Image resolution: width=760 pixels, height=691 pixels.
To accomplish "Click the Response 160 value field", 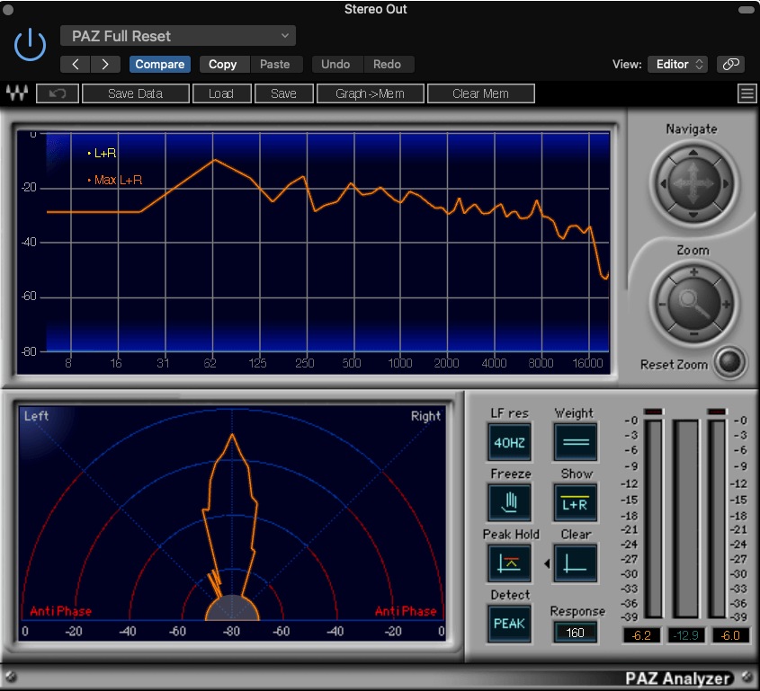I will click(x=576, y=633).
